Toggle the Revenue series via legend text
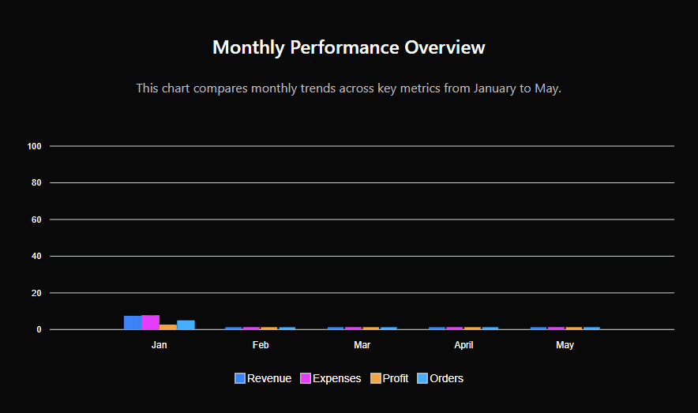This screenshot has width=698, height=413. pos(269,378)
